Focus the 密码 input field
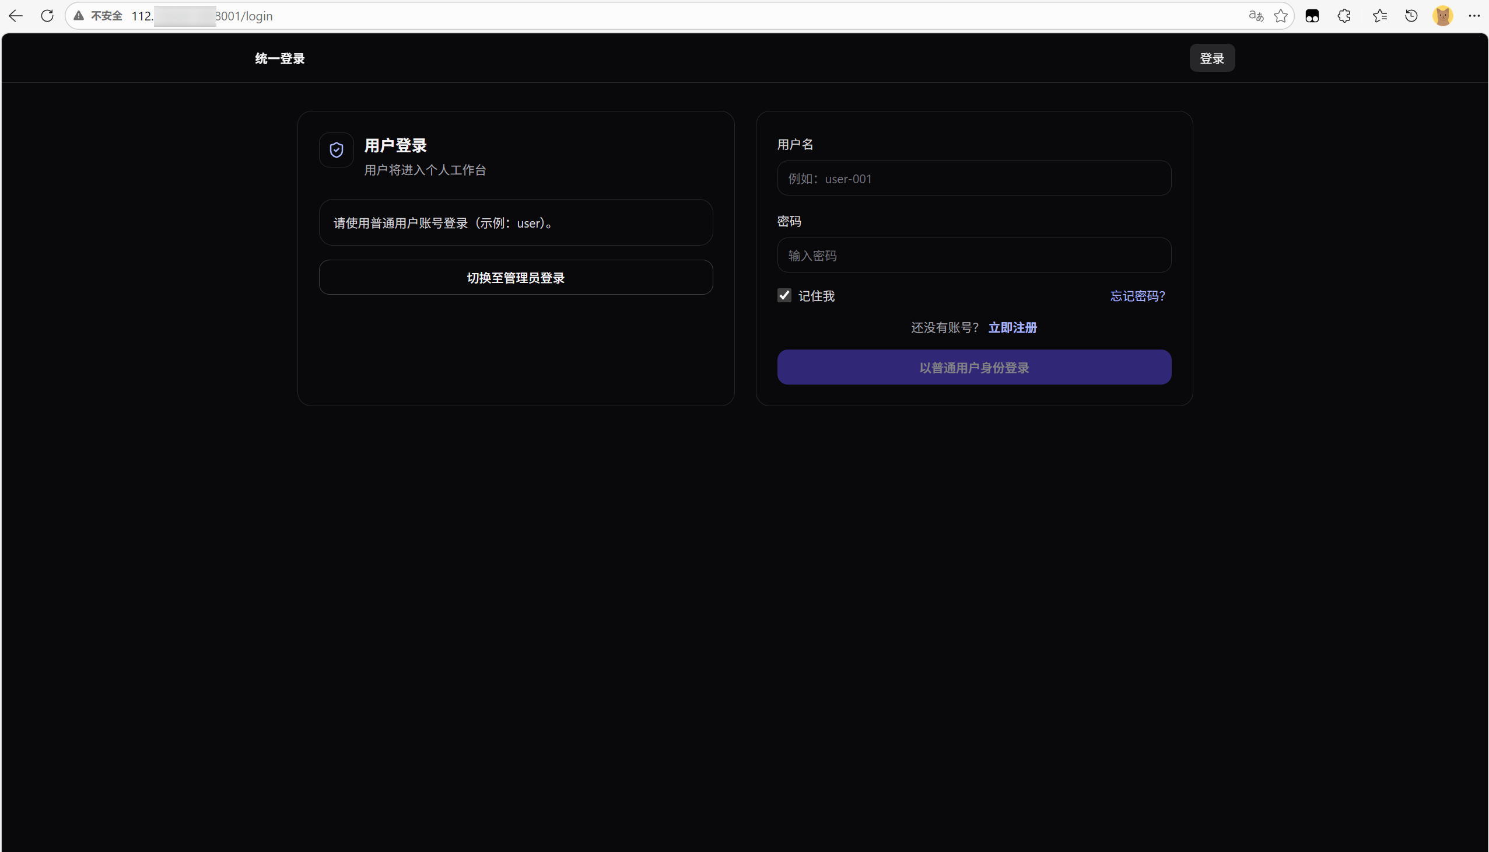Viewport: 1489px width, 852px height. tap(974, 255)
